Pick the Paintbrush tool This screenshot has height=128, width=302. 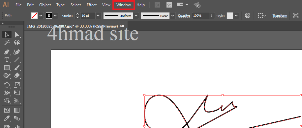pos(17,68)
